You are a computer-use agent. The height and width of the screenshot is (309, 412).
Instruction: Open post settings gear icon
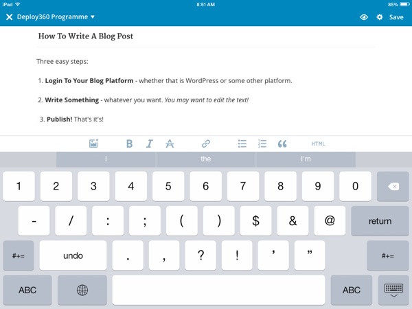click(x=380, y=17)
